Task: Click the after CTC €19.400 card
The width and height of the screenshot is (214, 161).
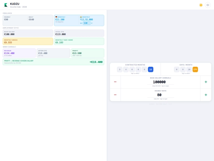Action: click(x=53, y=53)
